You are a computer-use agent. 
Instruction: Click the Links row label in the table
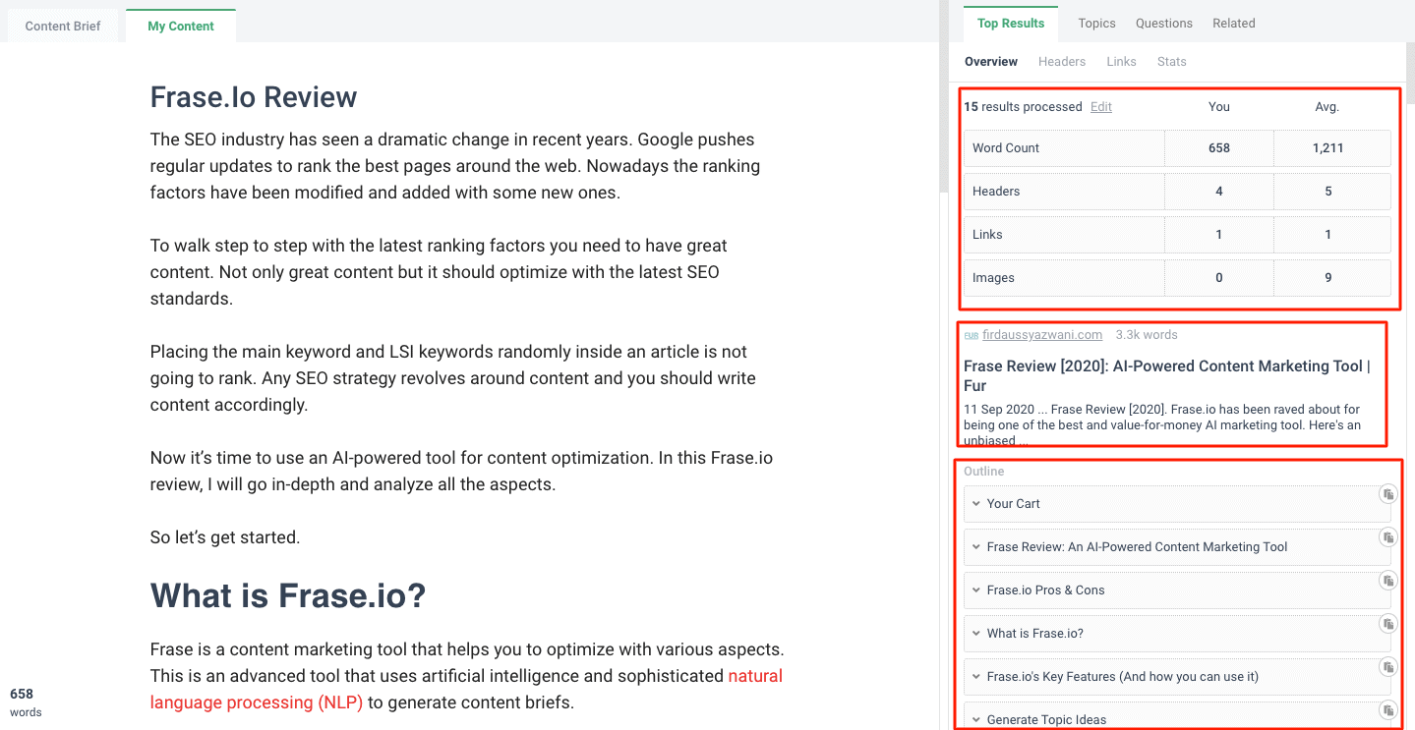(x=987, y=235)
